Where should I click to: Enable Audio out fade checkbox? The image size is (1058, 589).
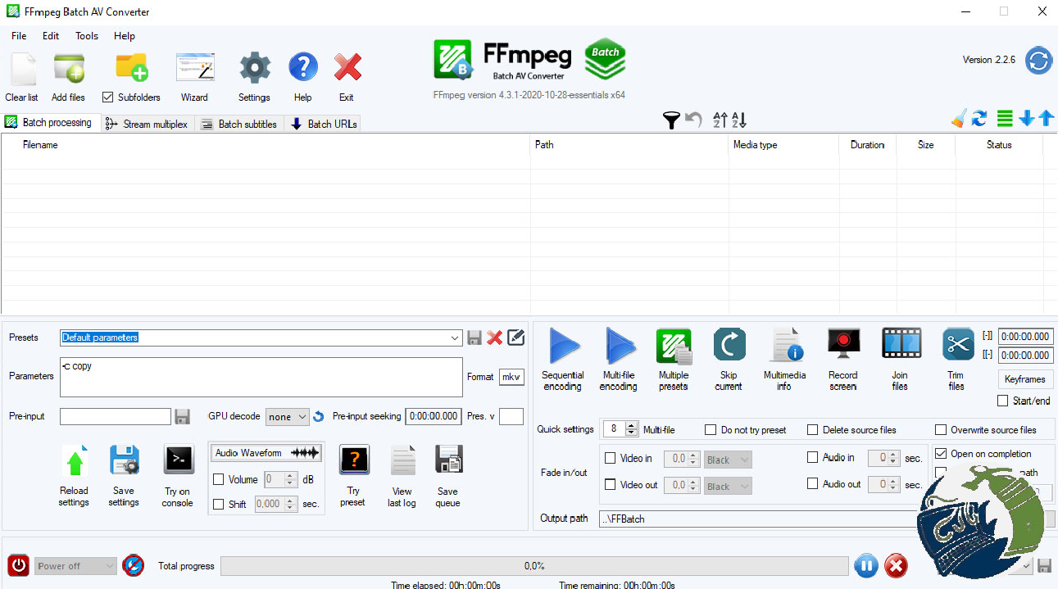tap(813, 483)
